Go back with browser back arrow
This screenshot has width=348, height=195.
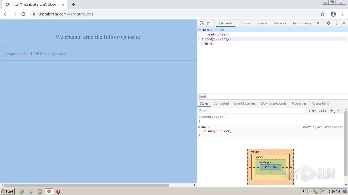tap(6, 14)
